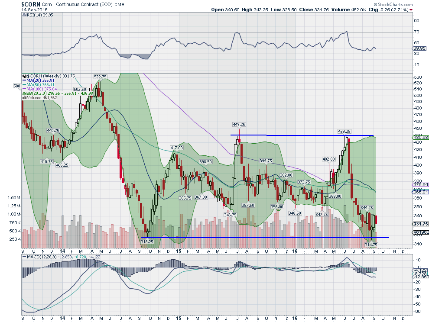Viewport: 429px width, 322px height.
Task: Click the MA(100) purple legend line
Action: coord(24,89)
